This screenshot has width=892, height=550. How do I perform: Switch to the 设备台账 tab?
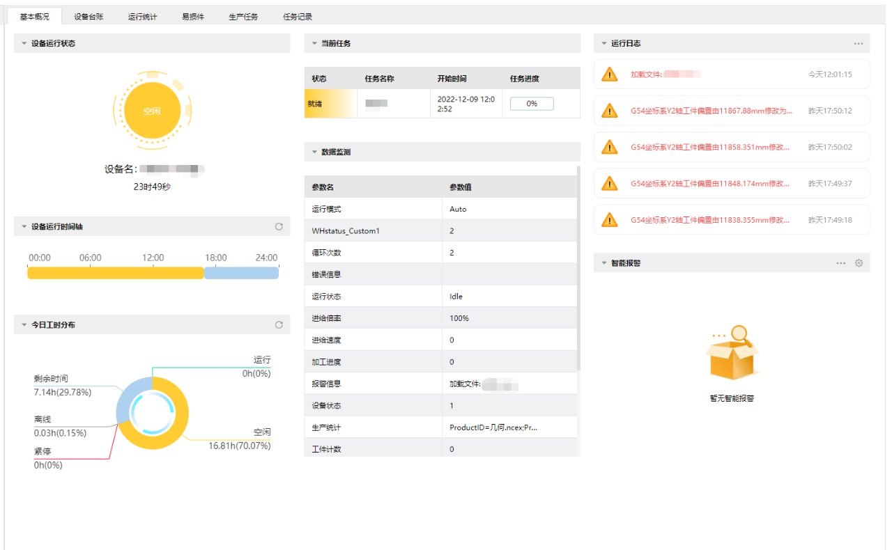coord(89,17)
